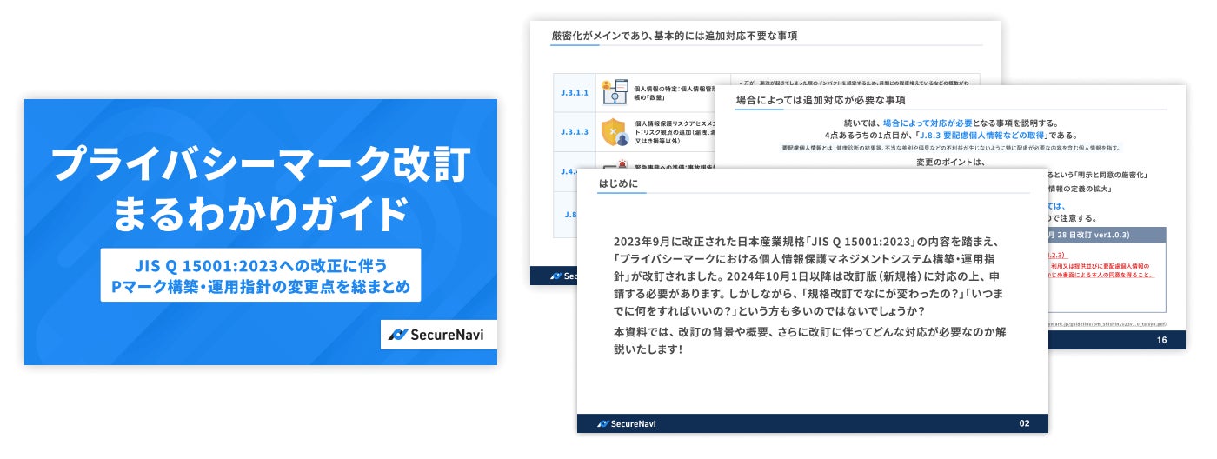Click the line 変更のポイントは、

pyautogui.click(x=950, y=162)
